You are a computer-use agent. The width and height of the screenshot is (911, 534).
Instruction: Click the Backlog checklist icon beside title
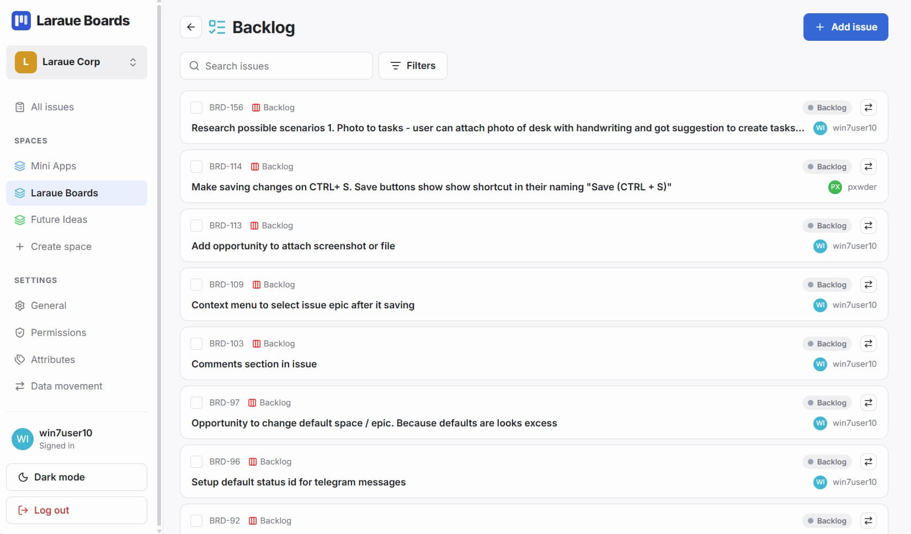pos(217,27)
